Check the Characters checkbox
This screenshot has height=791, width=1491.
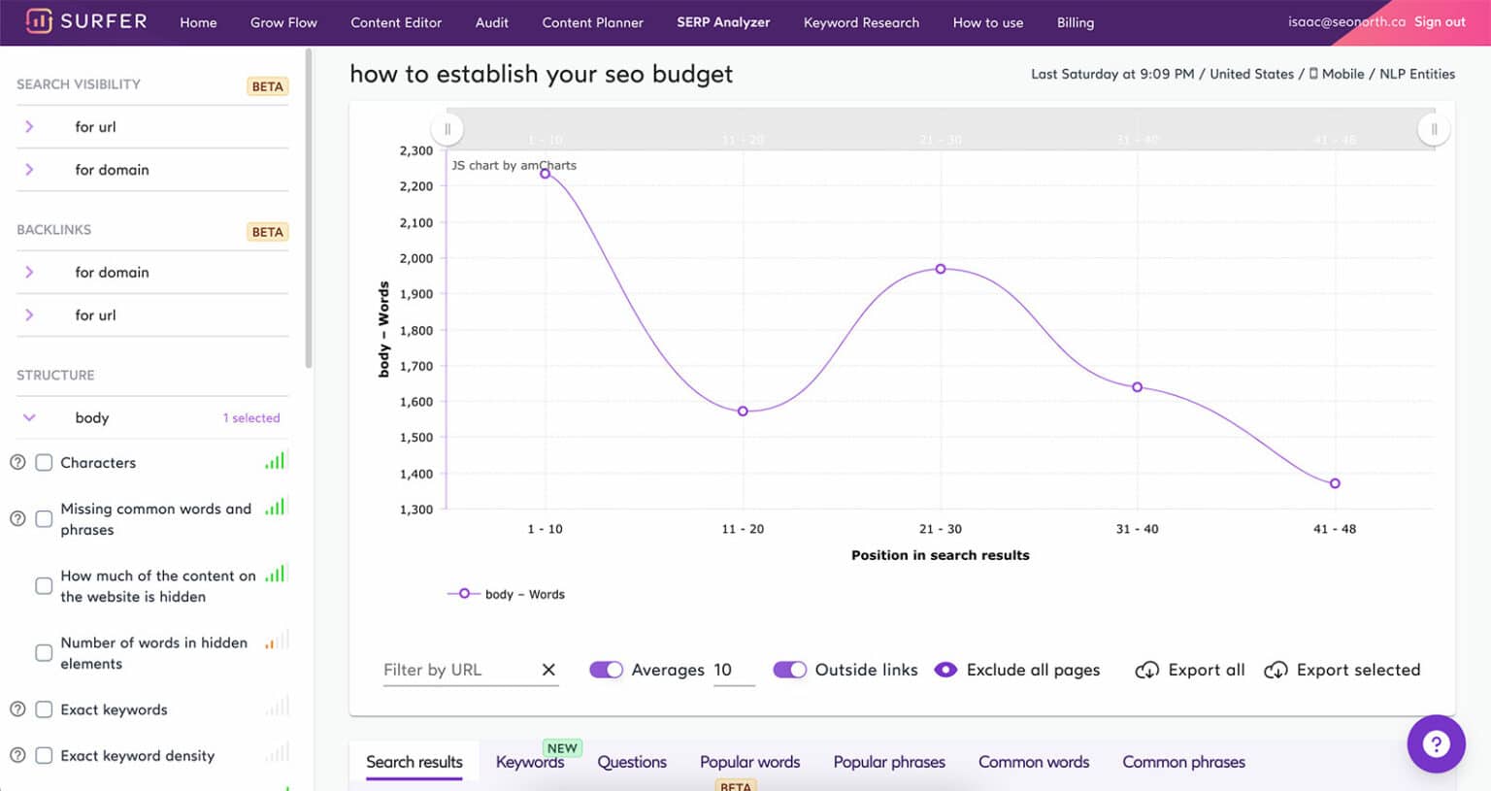(44, 463)
